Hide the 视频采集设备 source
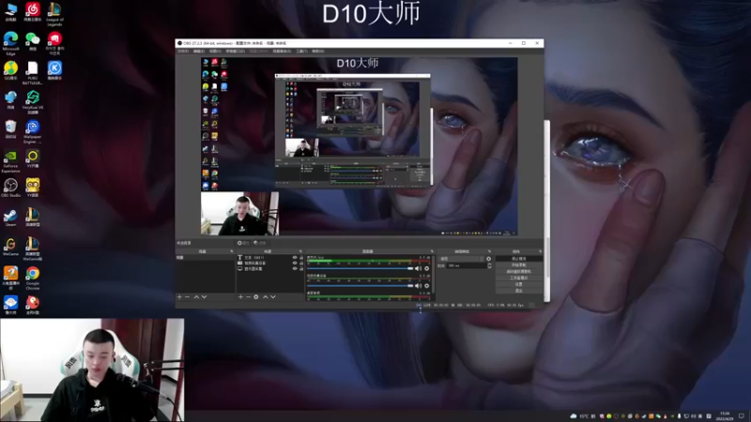The image size is (751, 422). [x=295, y=264]
